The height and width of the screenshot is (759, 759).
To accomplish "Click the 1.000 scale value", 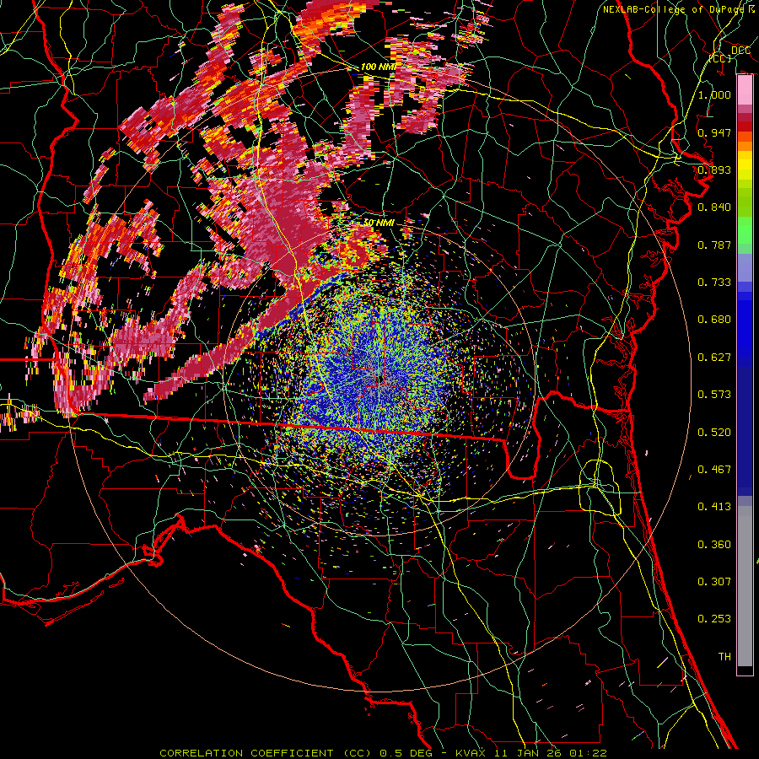I will tap(714, 94).
